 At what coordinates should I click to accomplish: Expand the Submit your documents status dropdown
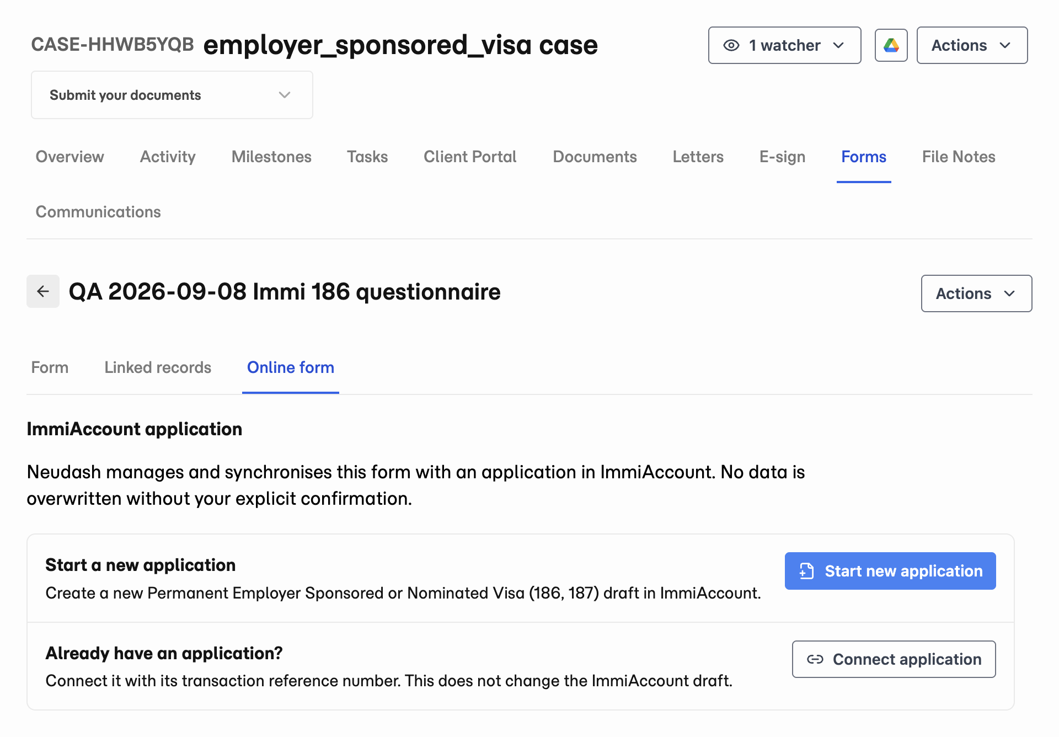pos(172,95)
